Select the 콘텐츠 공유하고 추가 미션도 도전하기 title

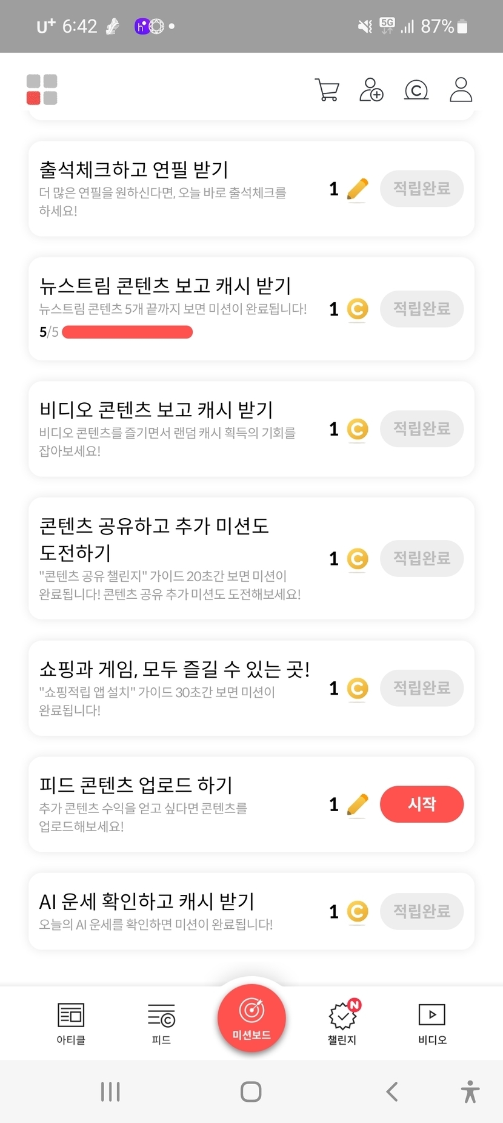[x=154, y=539]
